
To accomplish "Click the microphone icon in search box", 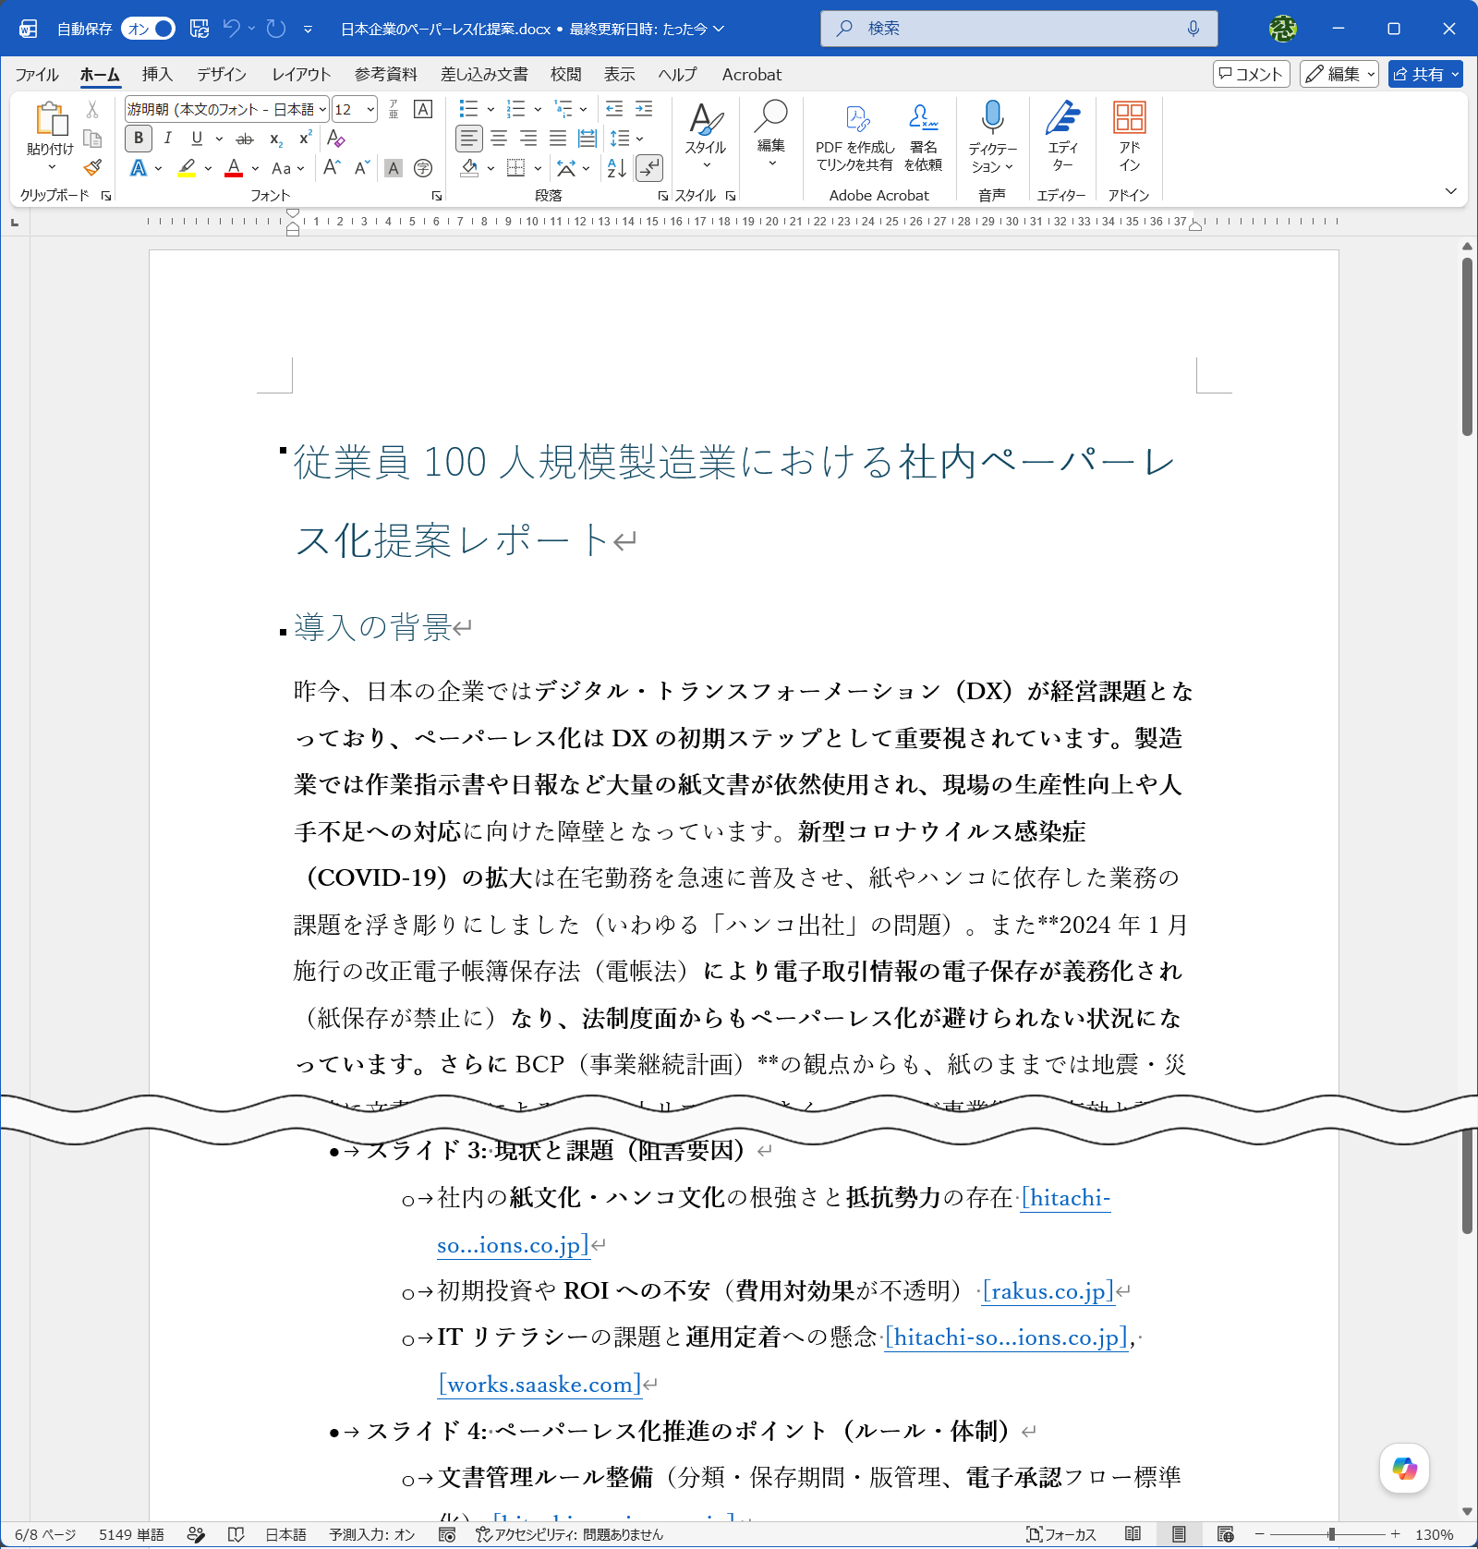I will tap(1193, 29).
